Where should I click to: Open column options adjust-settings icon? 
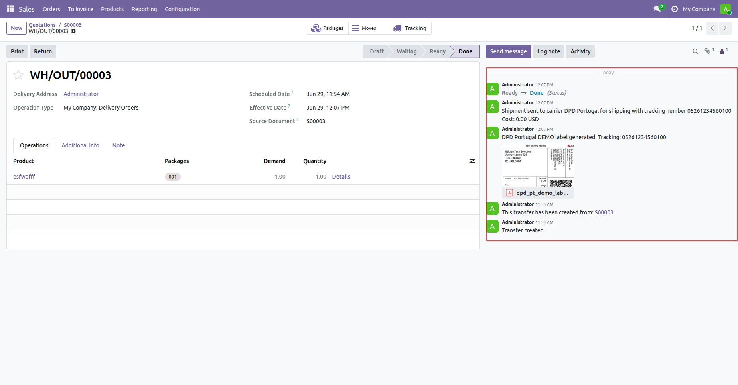pyautogui.click(x=472, y=161)
